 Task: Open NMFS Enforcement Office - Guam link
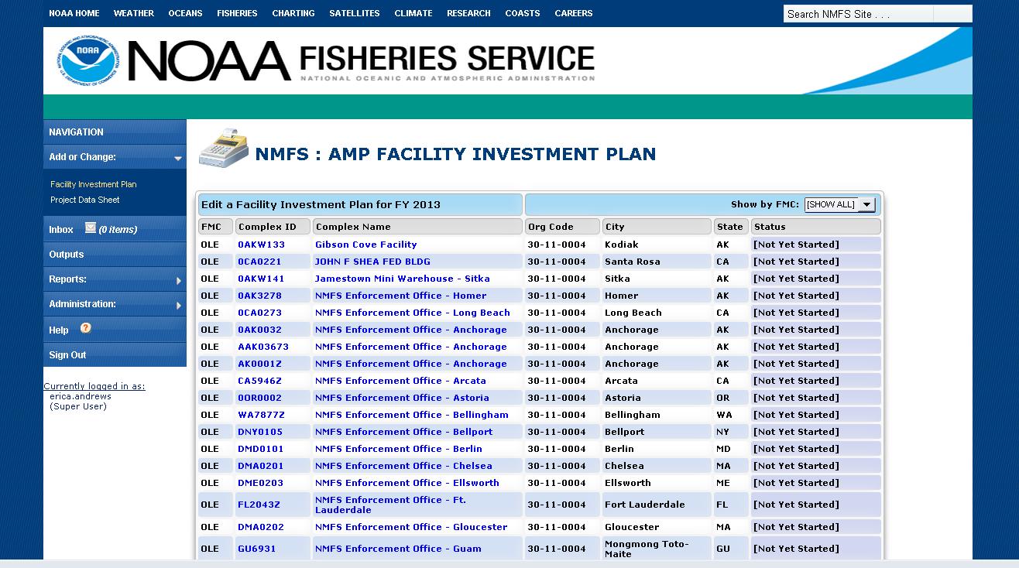[398, 549]
